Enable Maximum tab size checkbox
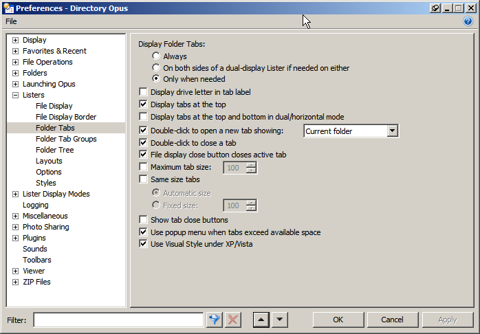This screenshot has height=334, width=480. pyautogui.click(x=143, y=167)
